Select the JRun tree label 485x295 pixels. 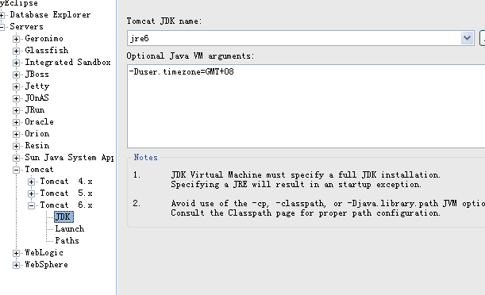35,110
